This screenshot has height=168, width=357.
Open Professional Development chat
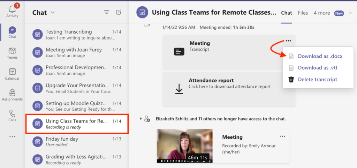point(77,70)
